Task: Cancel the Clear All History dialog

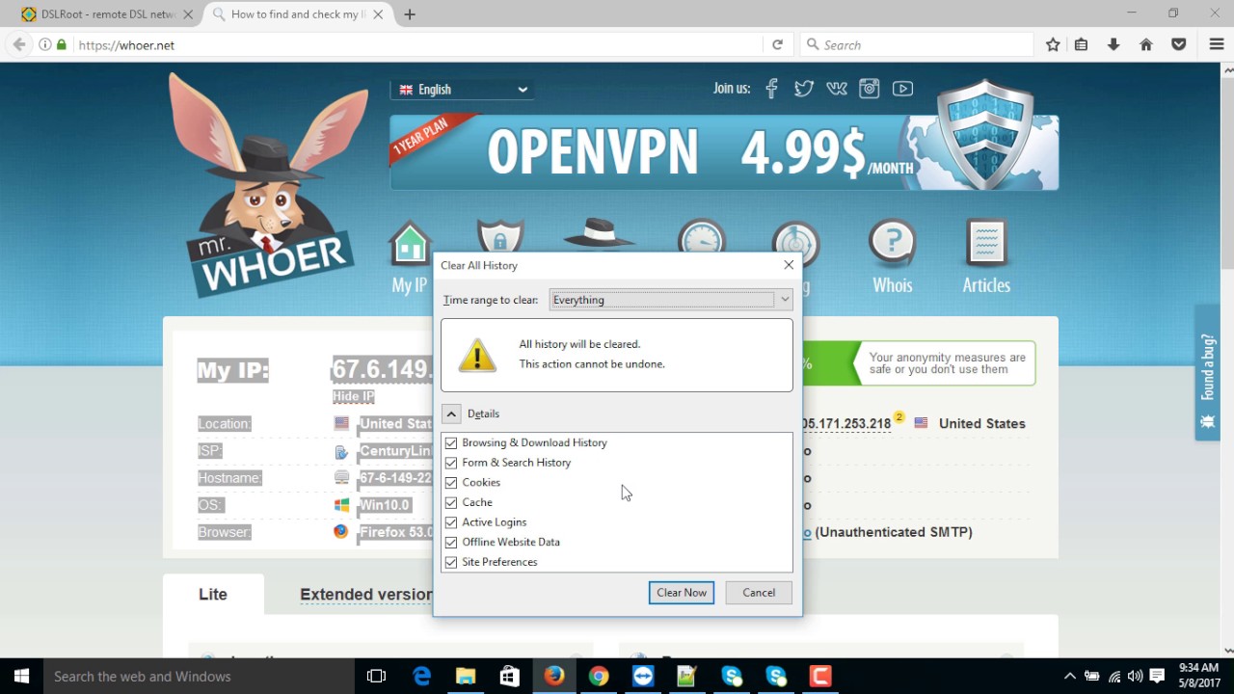Action: (759, 593)
